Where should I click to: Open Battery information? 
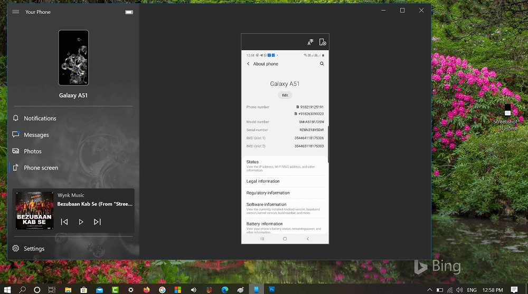[285, 227]
